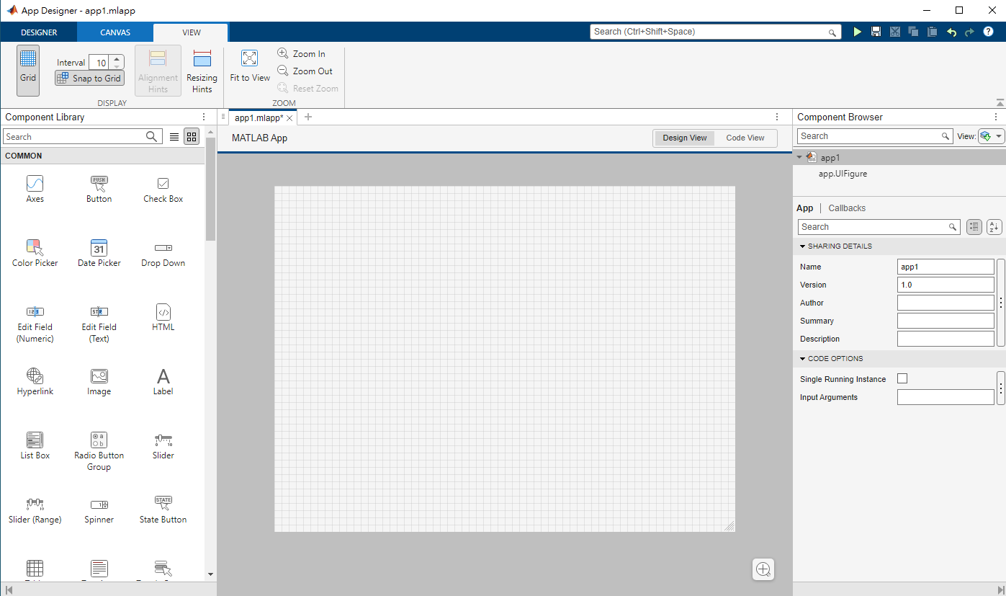Switch to Code View

pos(745,138)
